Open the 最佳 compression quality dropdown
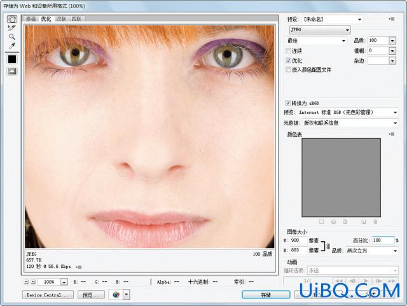407x306 pixels. pos(317,41)
